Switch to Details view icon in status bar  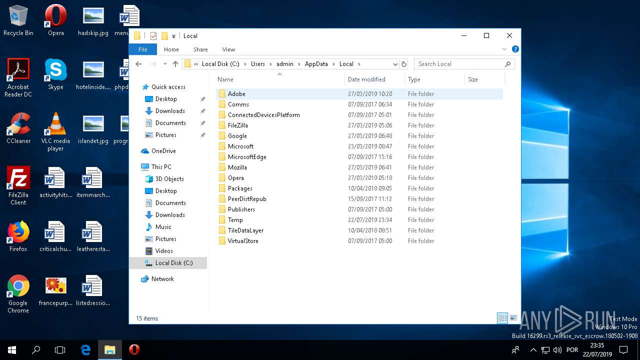(x=502, y=318)
